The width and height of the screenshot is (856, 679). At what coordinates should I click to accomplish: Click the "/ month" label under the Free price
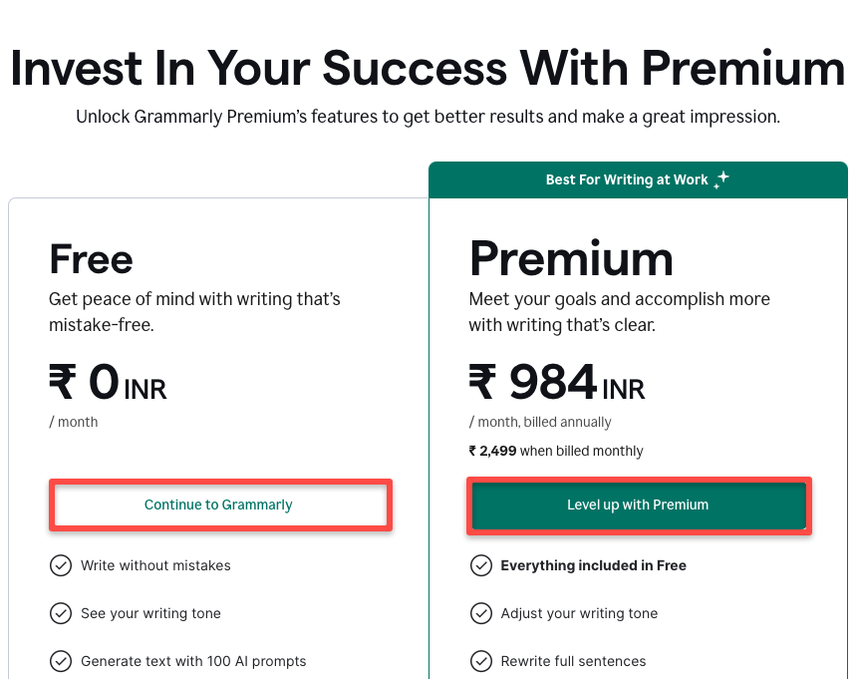click(73, 422)
